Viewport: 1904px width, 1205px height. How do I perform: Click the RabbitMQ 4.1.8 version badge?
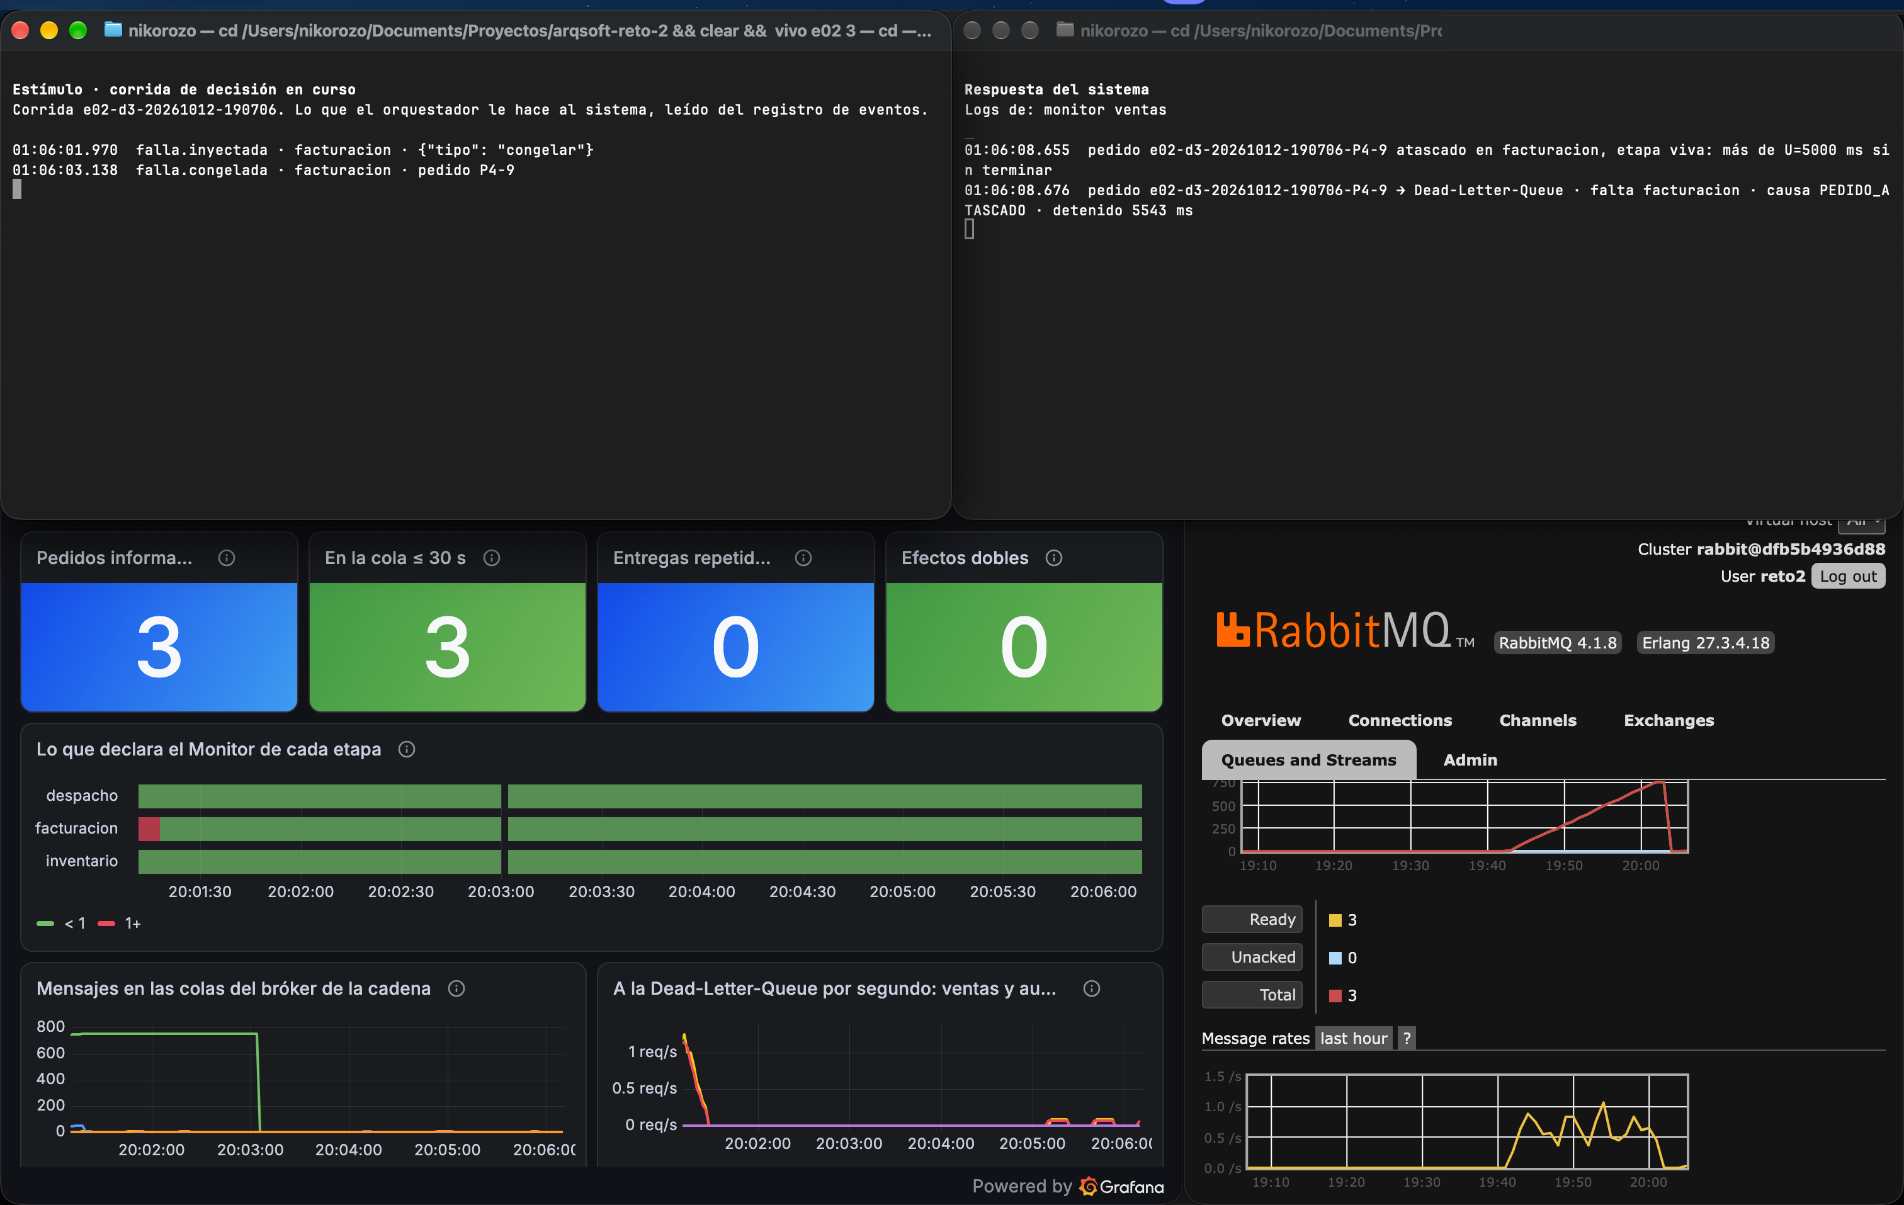point(1558,643)
